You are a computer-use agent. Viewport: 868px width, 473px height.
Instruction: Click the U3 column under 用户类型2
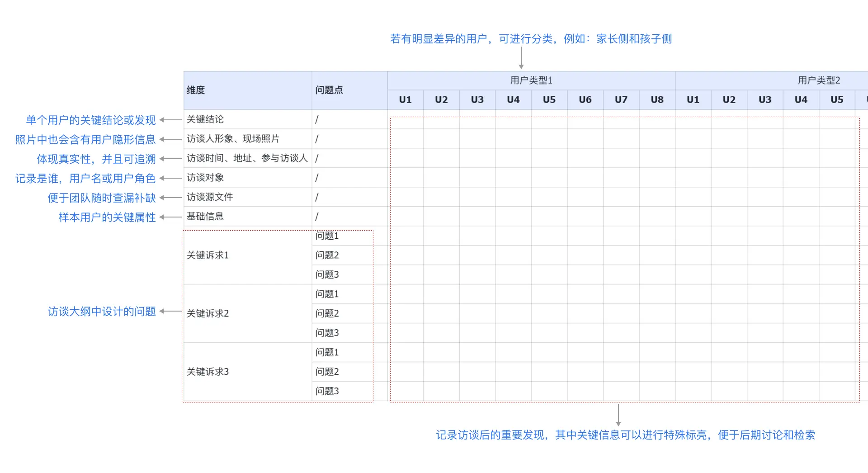764,99
